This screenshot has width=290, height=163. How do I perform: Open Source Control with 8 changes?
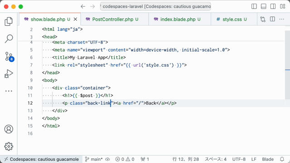coord(9,57)
